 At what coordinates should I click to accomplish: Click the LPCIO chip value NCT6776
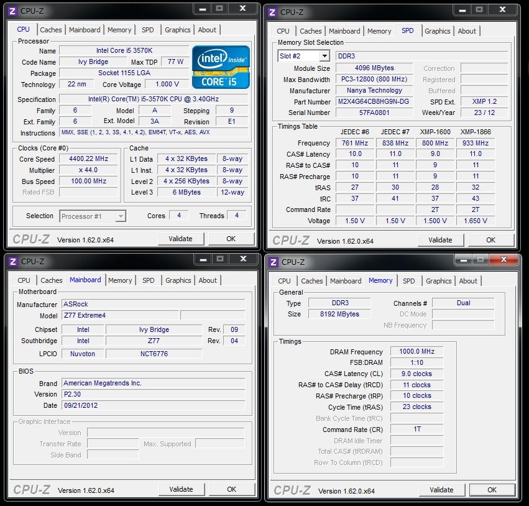click(154, 354)
